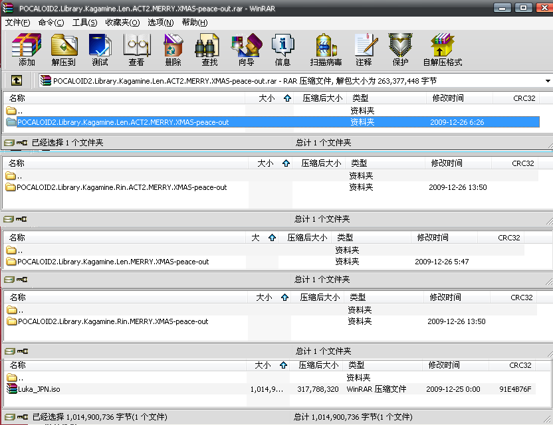This screenshot has width=553, height=425.
Task: Click the WinRAR 压缩文件 type cell
Action: (376, 389)
